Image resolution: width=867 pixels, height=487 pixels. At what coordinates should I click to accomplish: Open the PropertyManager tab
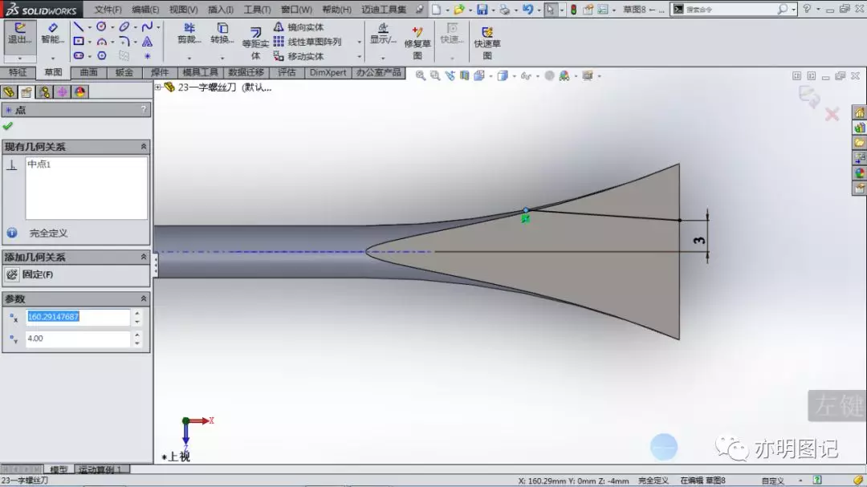tap(26, 91)
